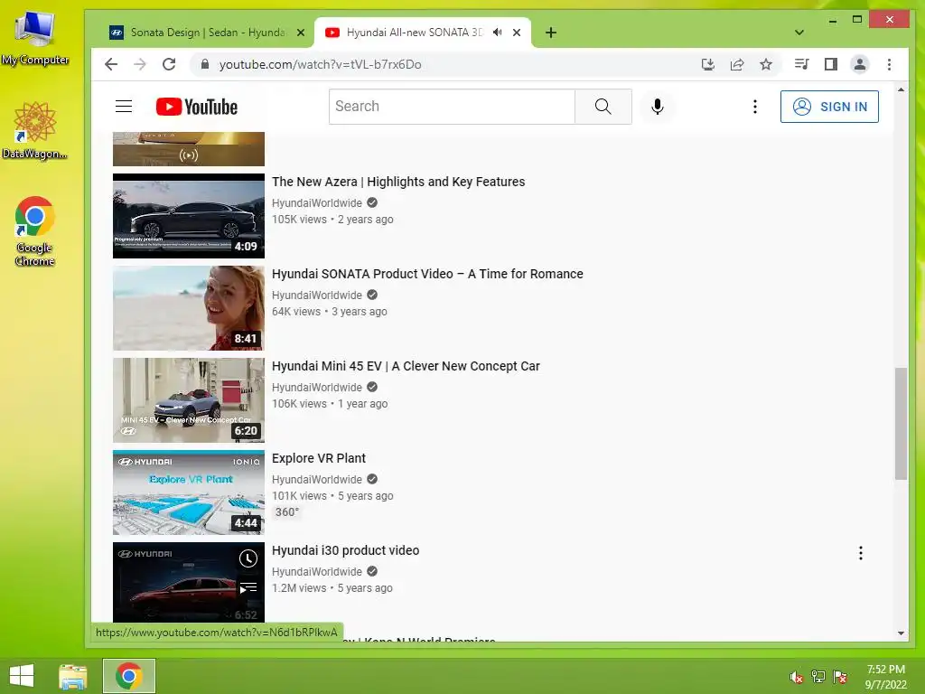925x694 pixels.
Task: Click Watch later clock on i30 thumbnail
Action: point(248,558)
